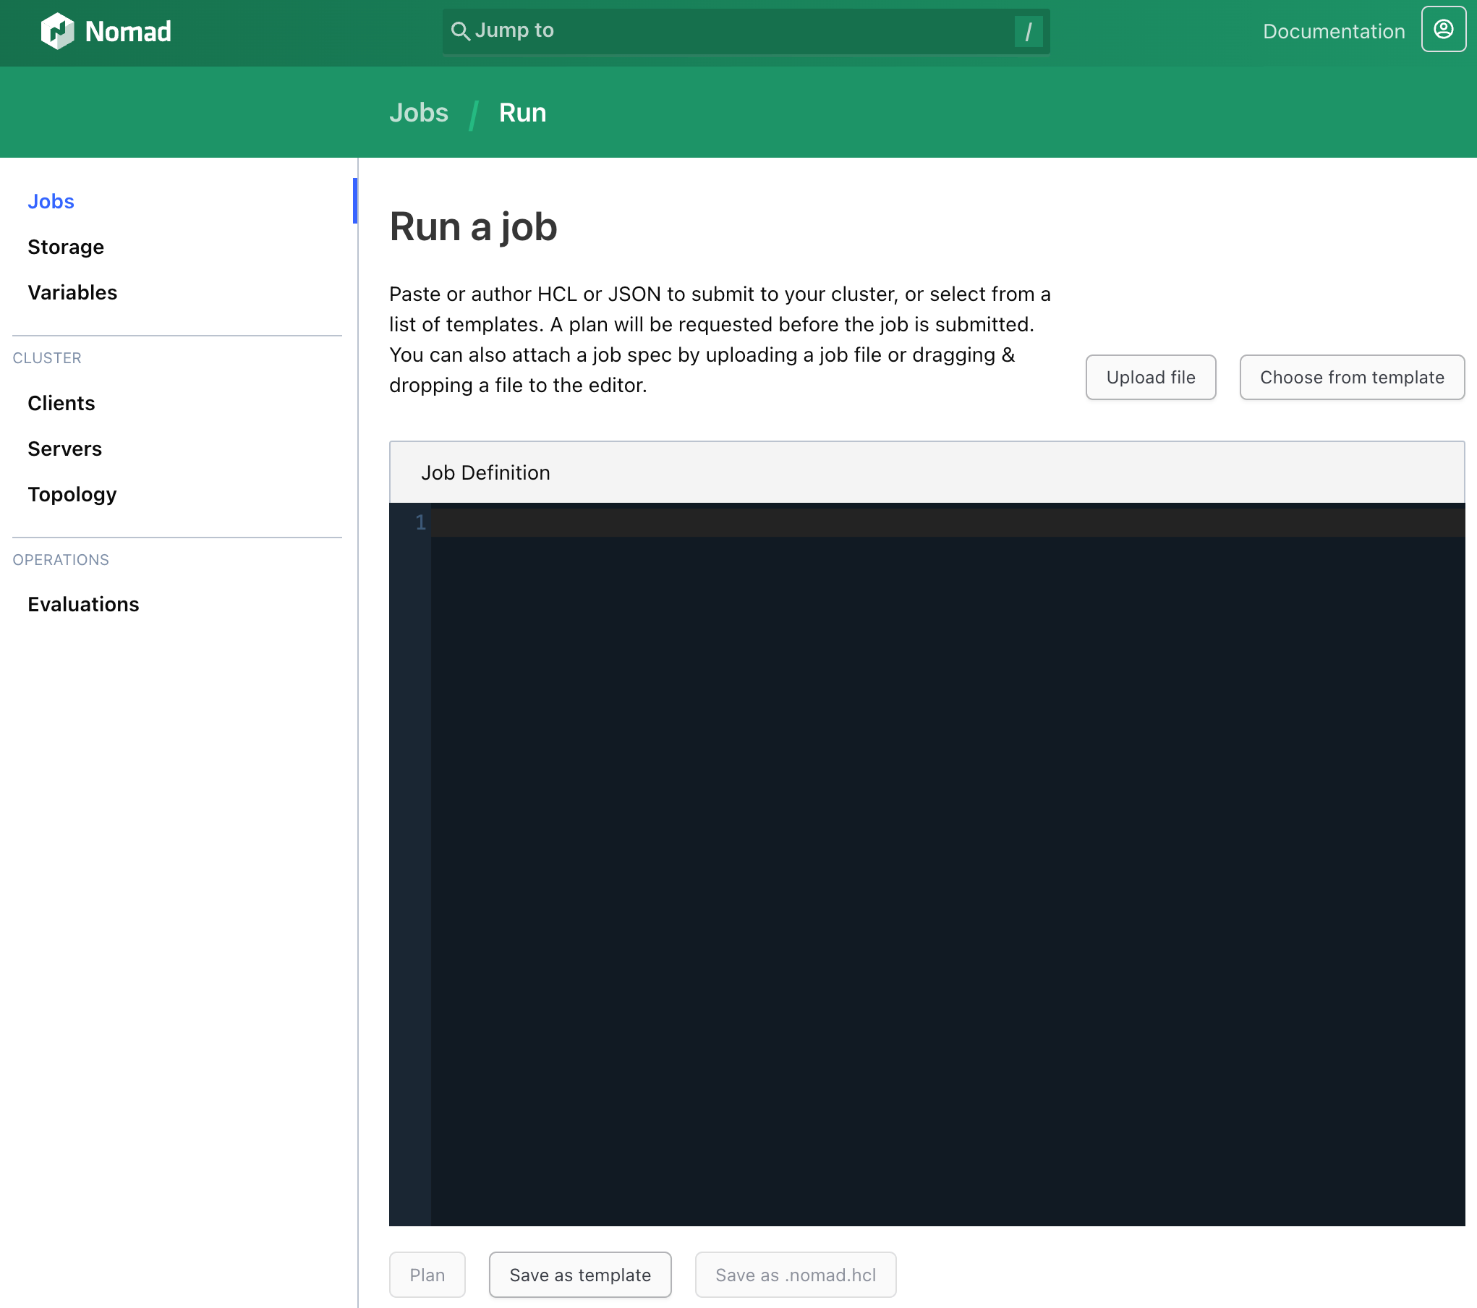The image size is (1477, 1308).
Task: Click the OPERATIONS section label
Action: coord(61,560)
